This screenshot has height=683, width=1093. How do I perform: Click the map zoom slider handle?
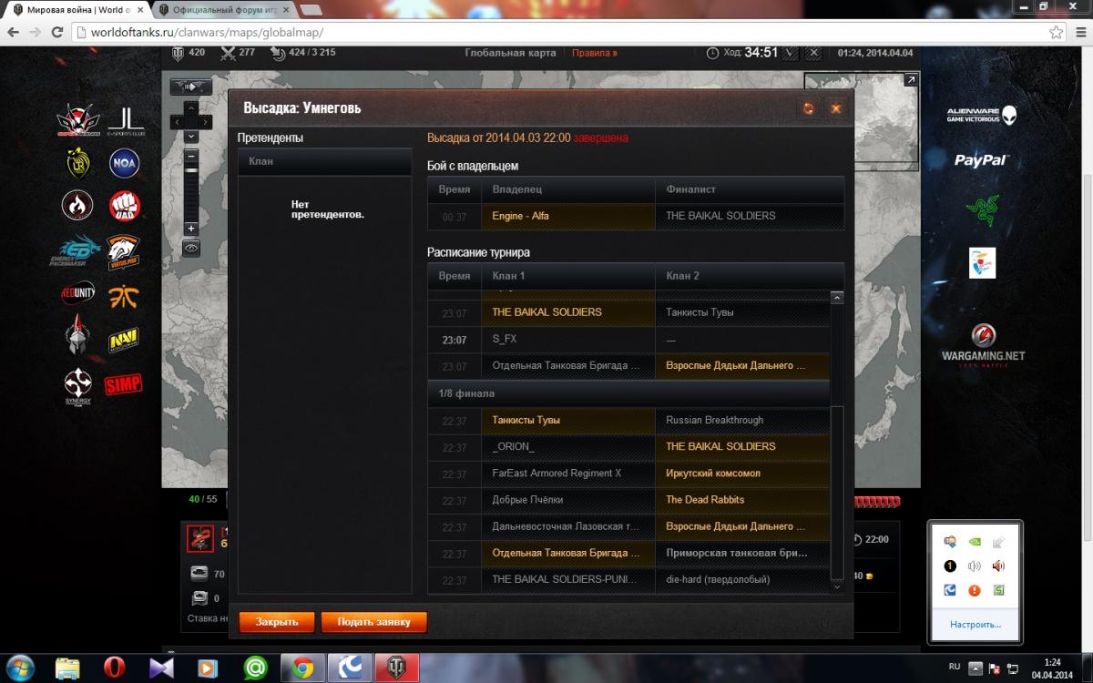click(190, 171)
